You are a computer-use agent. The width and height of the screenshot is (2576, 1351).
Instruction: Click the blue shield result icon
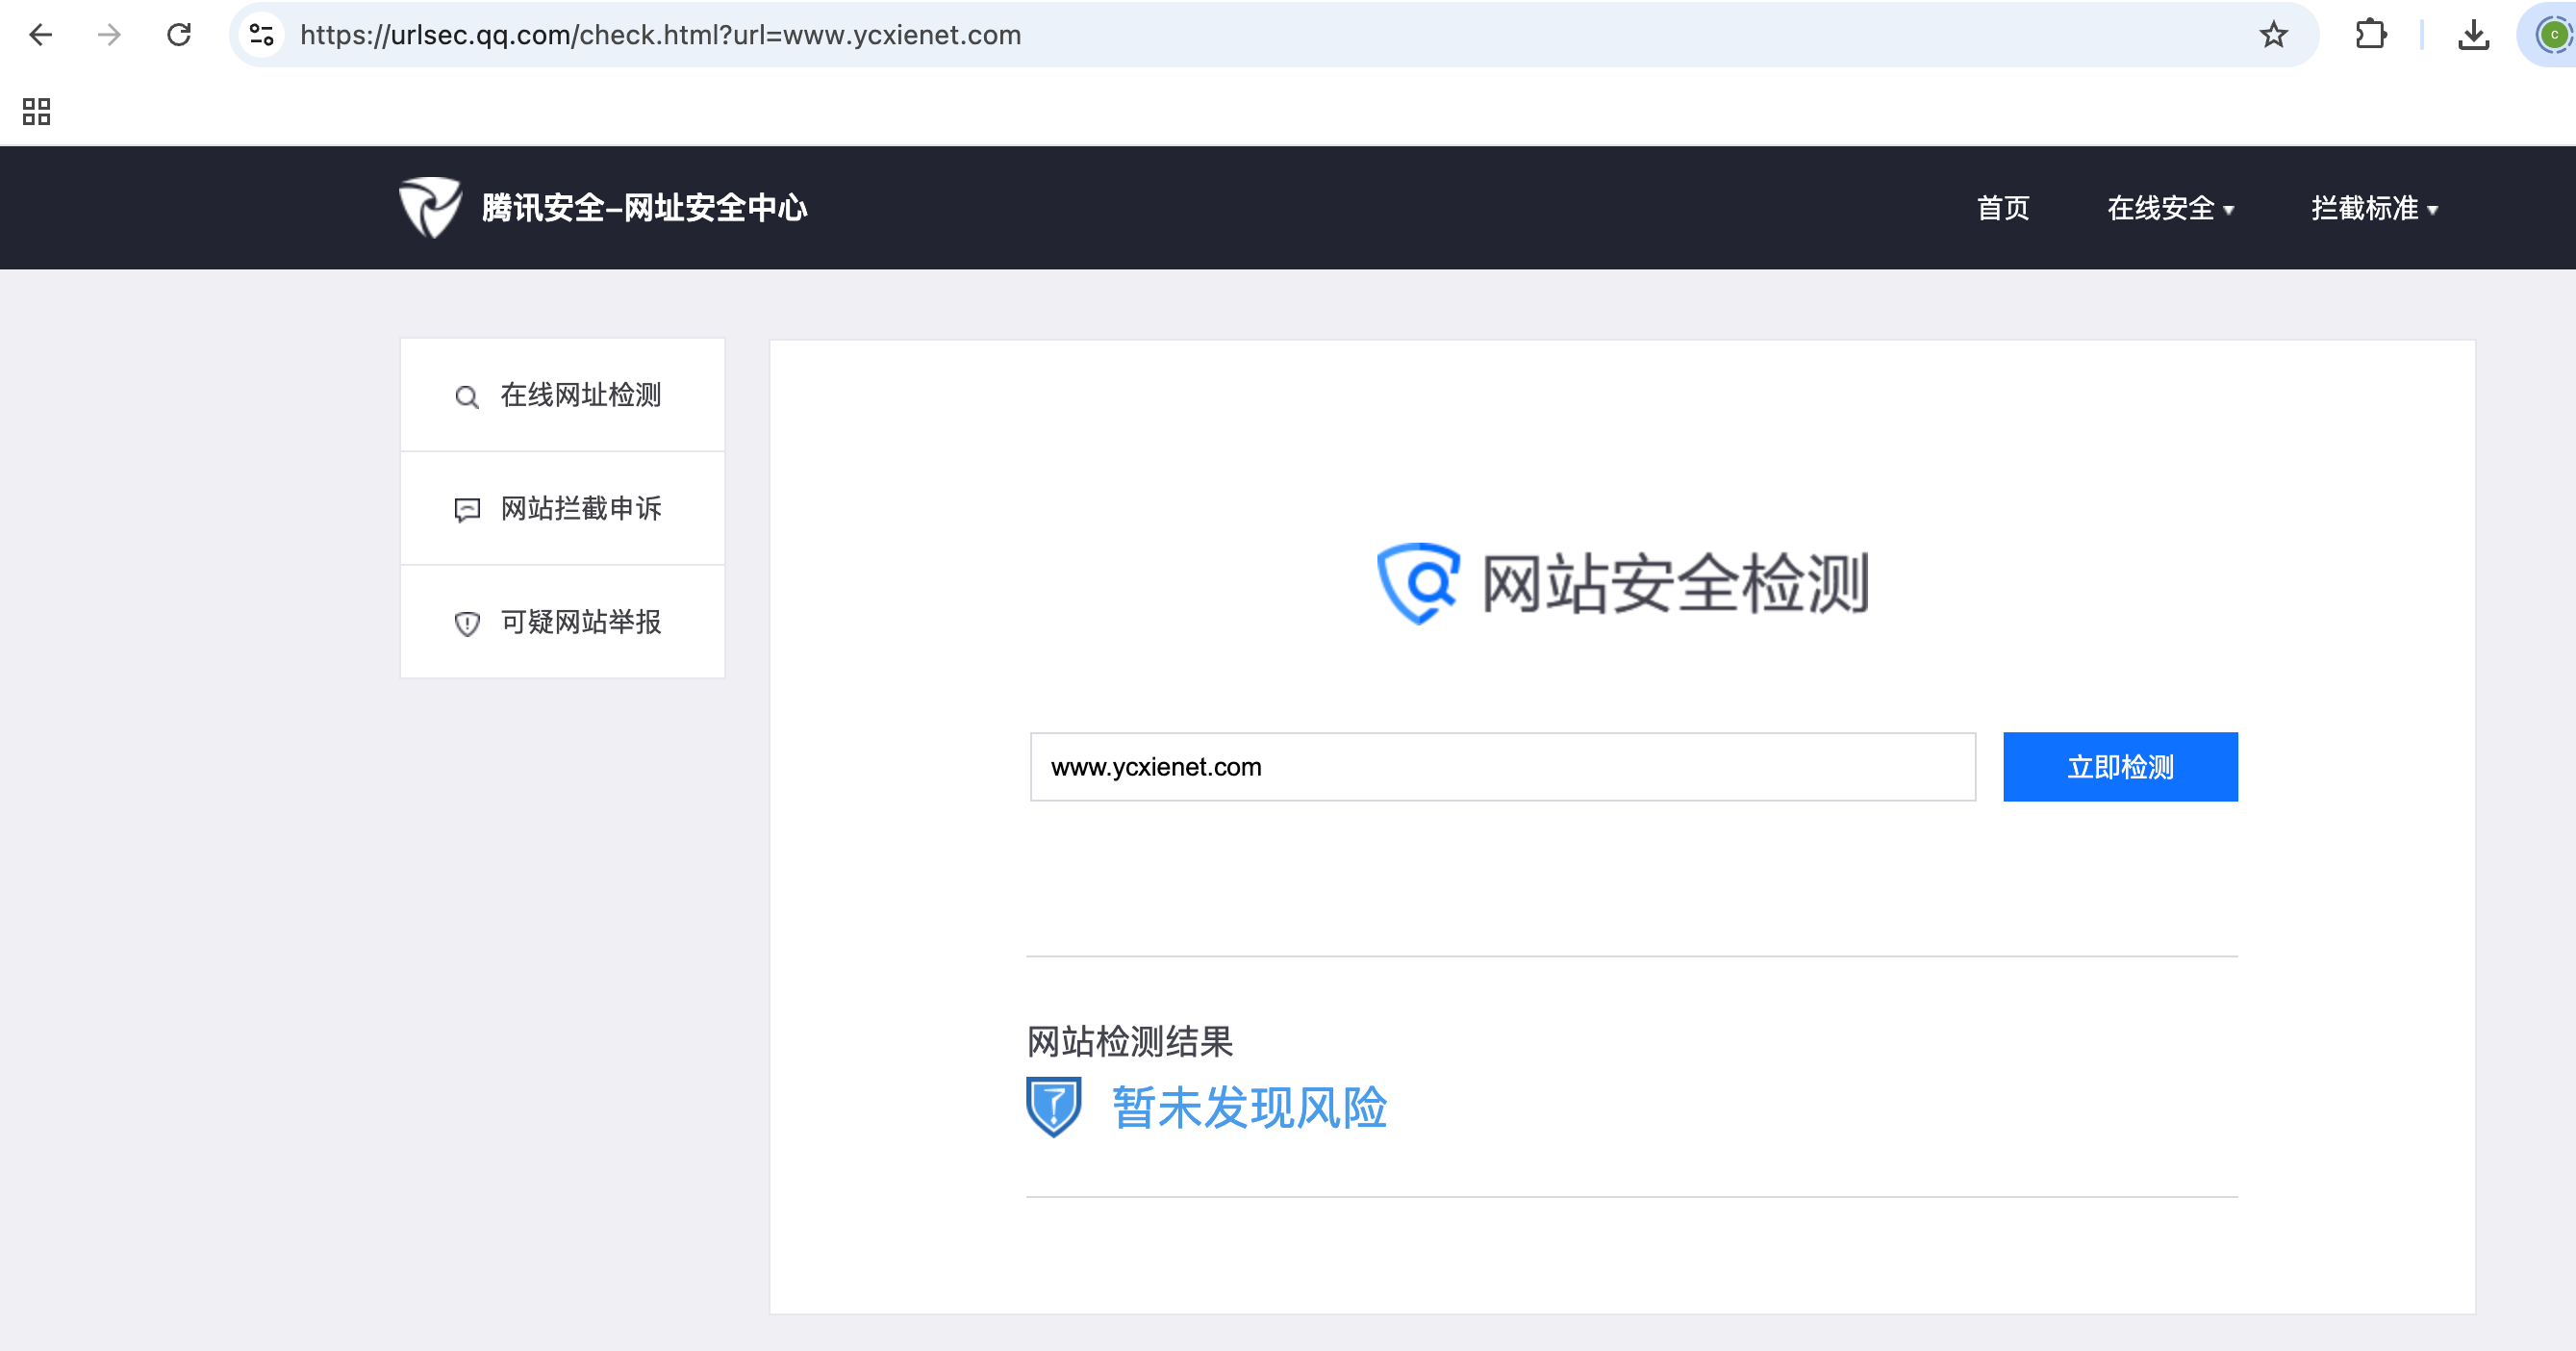tap(1053, 1106)
